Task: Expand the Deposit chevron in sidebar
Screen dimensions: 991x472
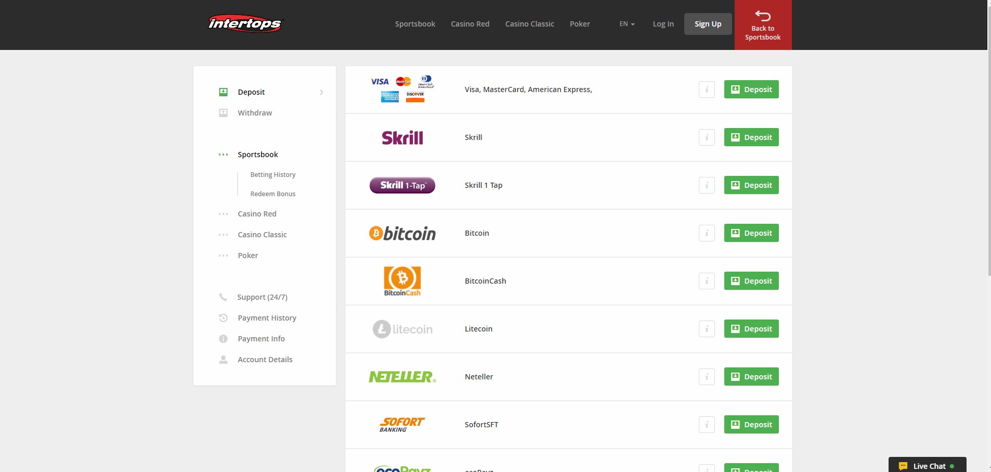Action: [321, 92]
